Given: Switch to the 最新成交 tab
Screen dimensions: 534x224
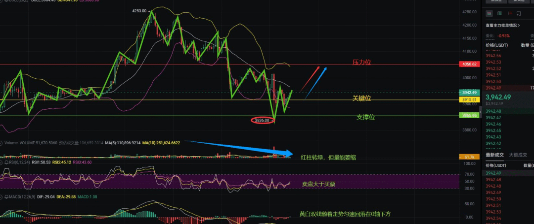Looking at the screenshot, I should point(494,155).
